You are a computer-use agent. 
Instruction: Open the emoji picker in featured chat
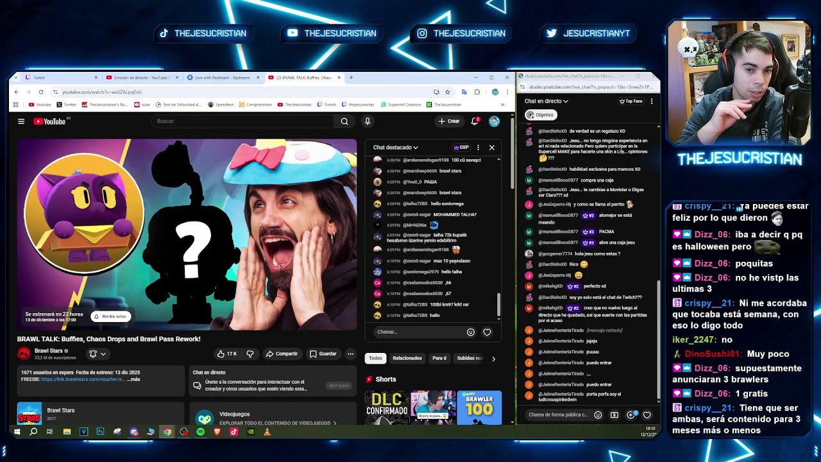(471, 332)
